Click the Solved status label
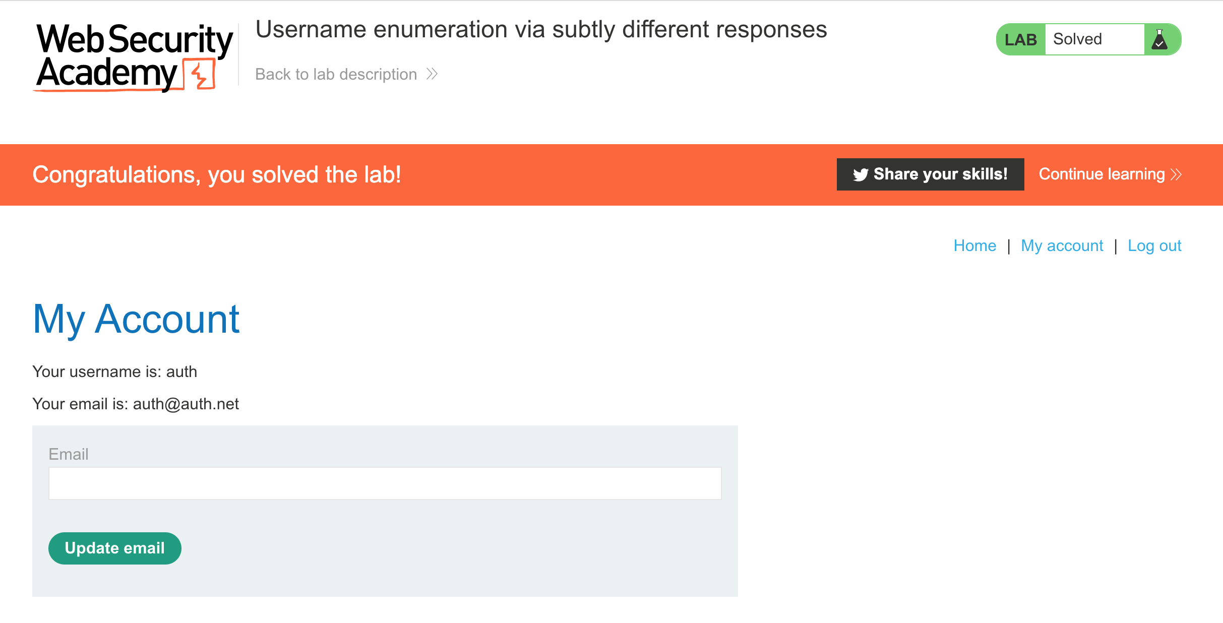The width and height of the screenshot is (1223, 623). coord(1078,39)
